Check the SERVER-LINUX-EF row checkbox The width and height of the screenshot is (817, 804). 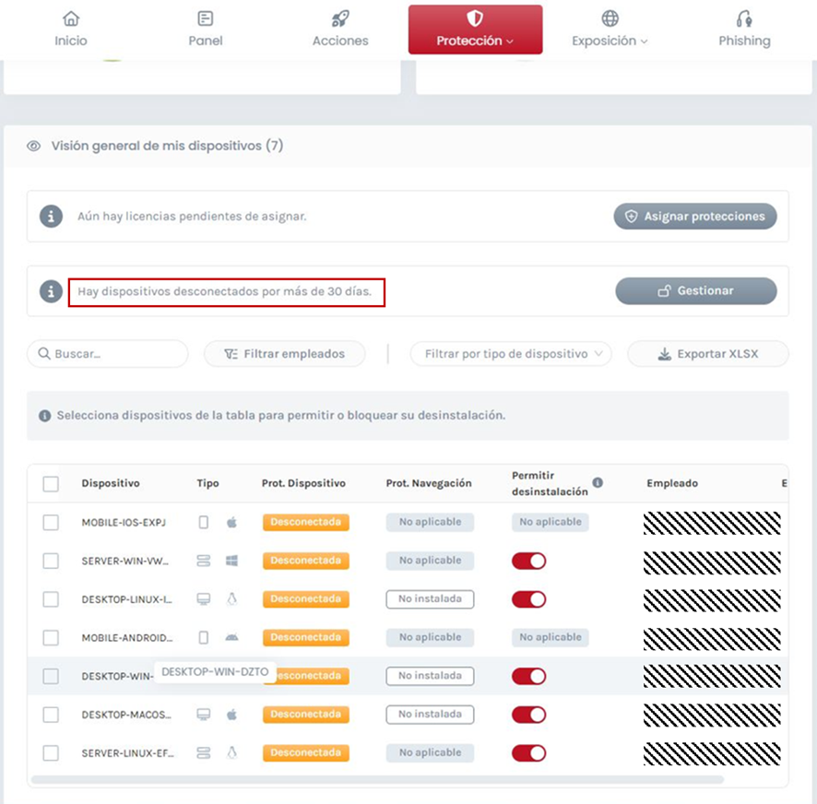pos(51,753)
